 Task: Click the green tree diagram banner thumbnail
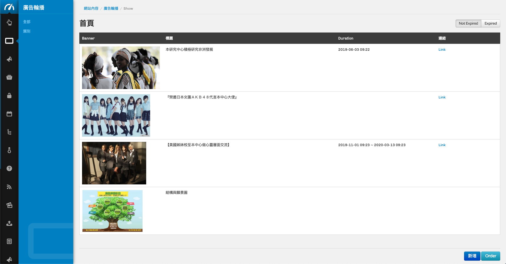click(x=112, y=211)
